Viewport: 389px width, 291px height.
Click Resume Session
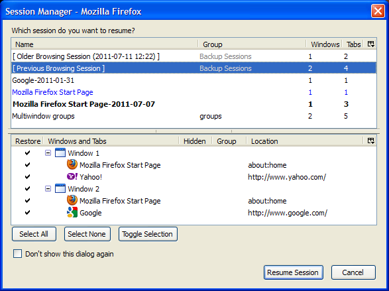[293, 272]
